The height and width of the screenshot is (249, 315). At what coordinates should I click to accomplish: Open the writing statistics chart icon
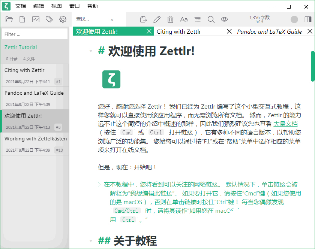35,19
